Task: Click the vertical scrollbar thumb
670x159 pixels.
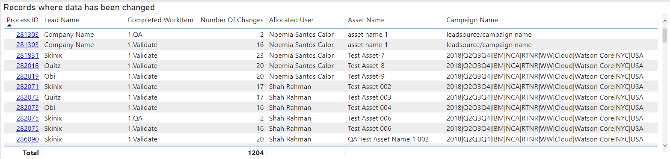Action: (x=664, y=36)
